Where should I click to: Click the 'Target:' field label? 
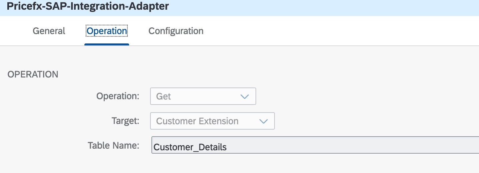(x=125, y=121)
